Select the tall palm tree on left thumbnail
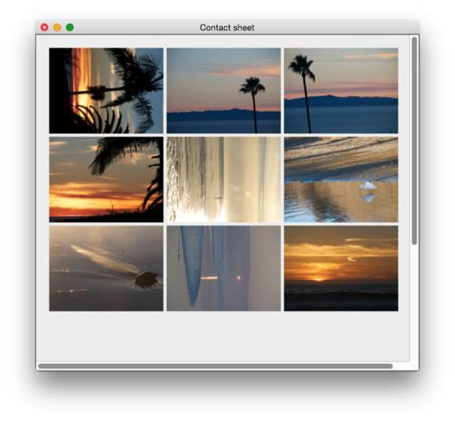This screenshot has height=422, width=455. coord(341,90)
